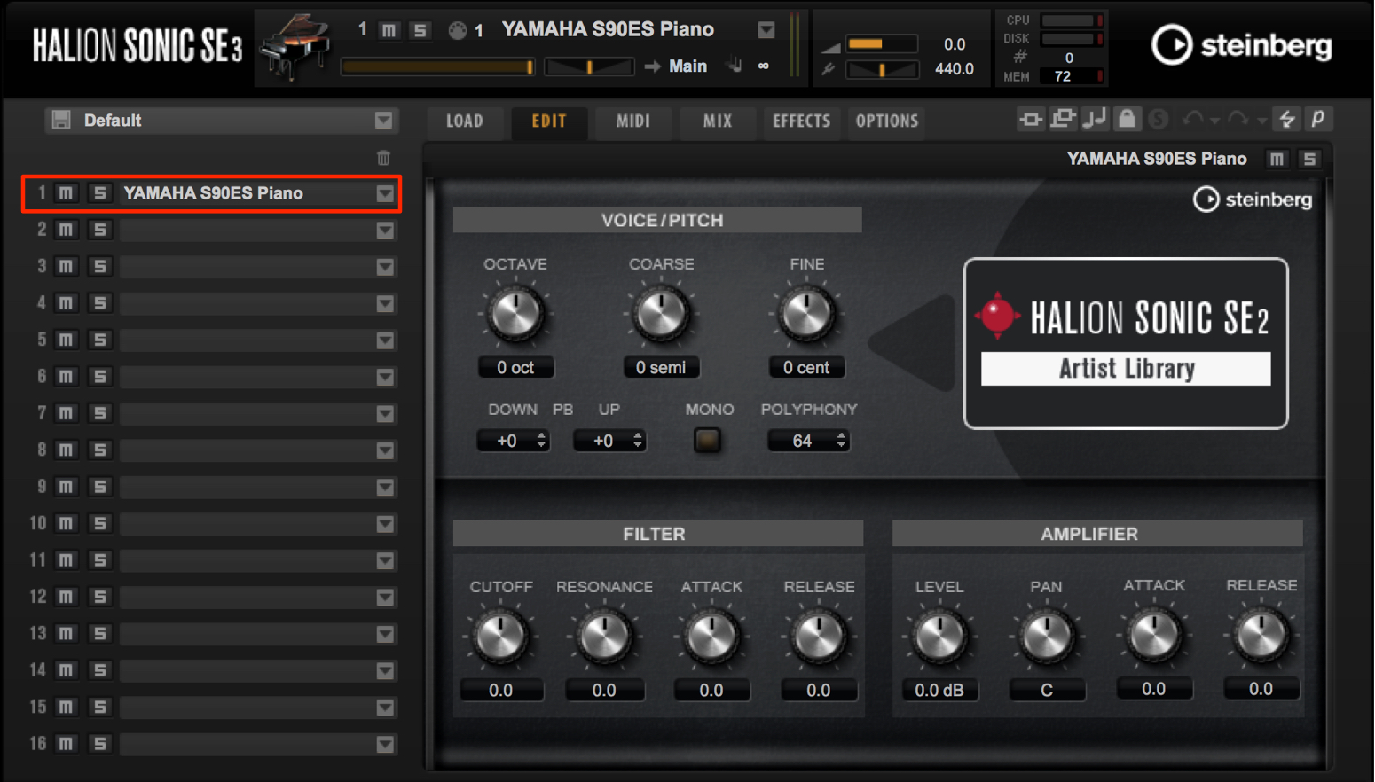Toggle mute in the top header slot section
This screenshot has width=1375, height=782.
[x=389, y=30]
